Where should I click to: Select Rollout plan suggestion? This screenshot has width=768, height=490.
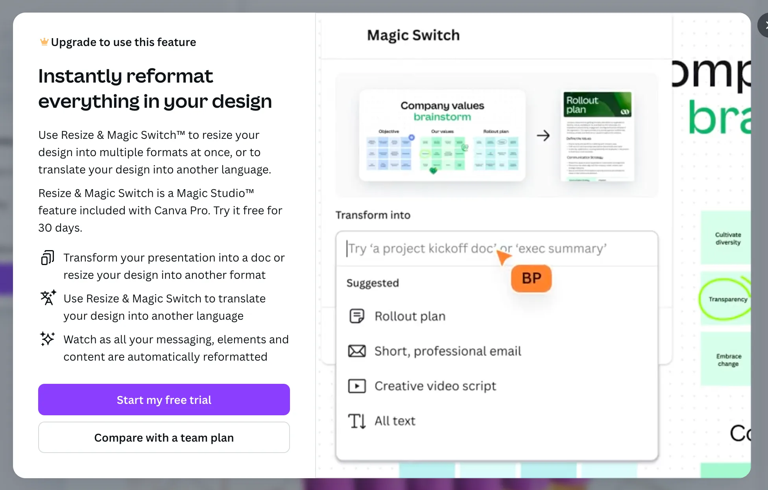click(x=497, y=316)
